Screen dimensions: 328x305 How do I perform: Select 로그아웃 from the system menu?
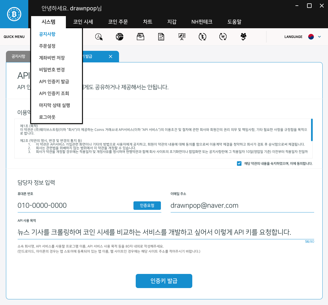[x=47, y=117]
